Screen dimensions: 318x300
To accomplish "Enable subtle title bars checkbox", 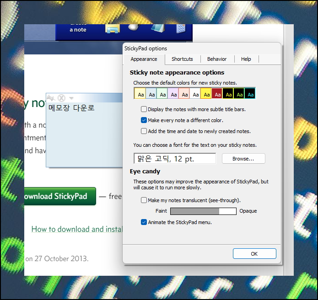I will (x=144, y=109).
